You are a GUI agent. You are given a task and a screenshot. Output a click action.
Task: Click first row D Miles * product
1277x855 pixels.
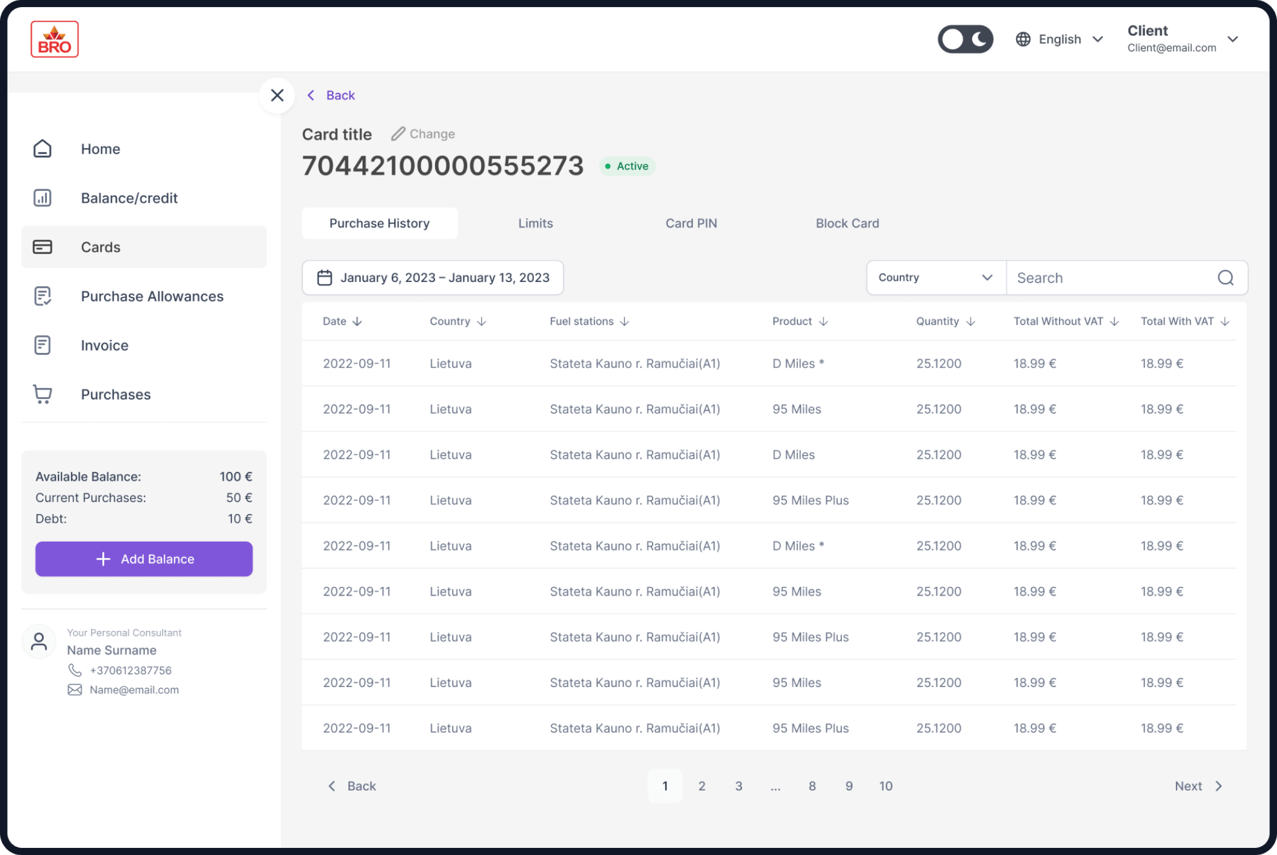798,363
